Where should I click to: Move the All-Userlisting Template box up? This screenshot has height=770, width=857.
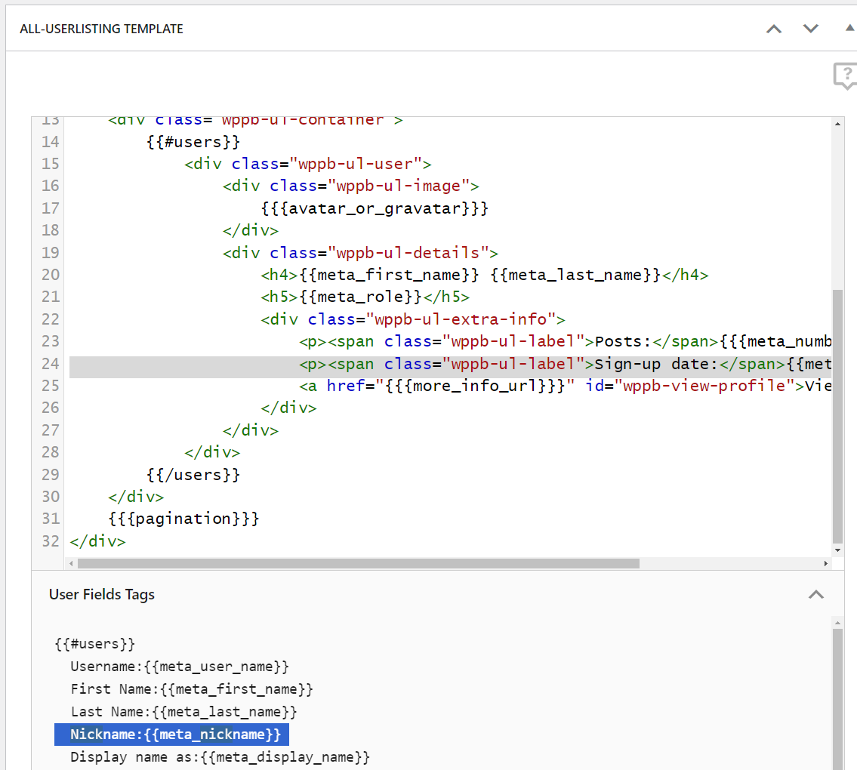(x=773, y=29)
